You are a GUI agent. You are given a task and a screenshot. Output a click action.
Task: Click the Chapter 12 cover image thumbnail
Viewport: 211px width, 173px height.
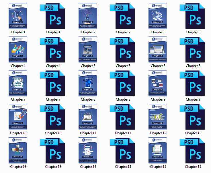(x=158, y=117)
